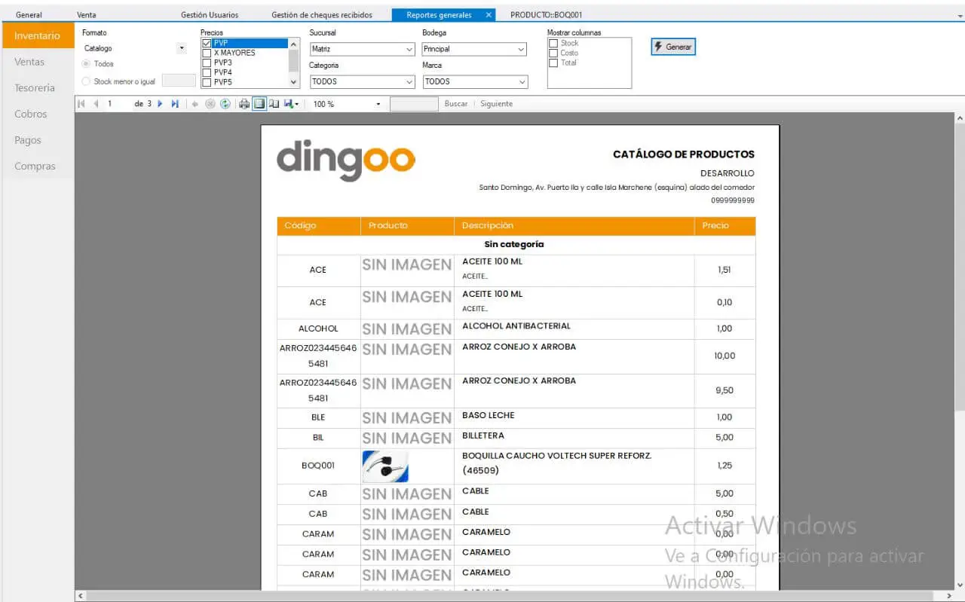Focus the report search text box
Image resolution: width=965 pixels, height=602 pixels.
click(414, 104)
